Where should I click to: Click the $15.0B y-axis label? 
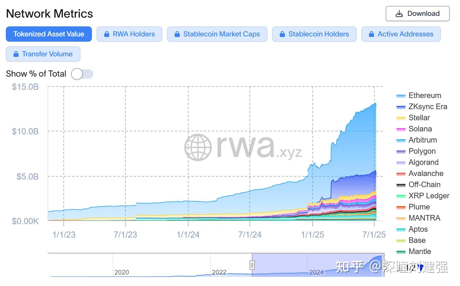point(25,87)
